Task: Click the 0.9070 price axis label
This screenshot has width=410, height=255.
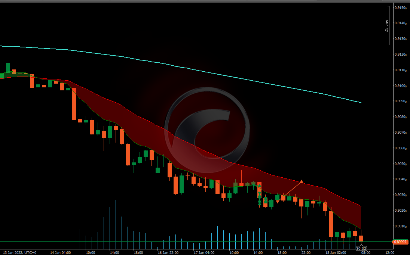Action: click(x=400, y=133)
